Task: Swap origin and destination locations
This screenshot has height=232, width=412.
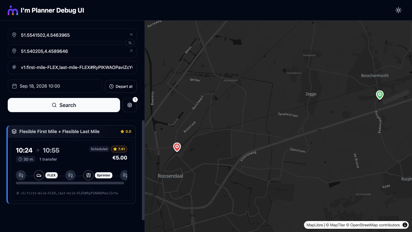Action: (130, 43)
